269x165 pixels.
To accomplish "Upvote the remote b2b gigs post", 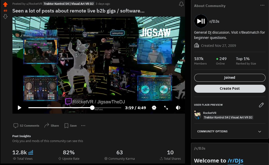I will (5, 4).
